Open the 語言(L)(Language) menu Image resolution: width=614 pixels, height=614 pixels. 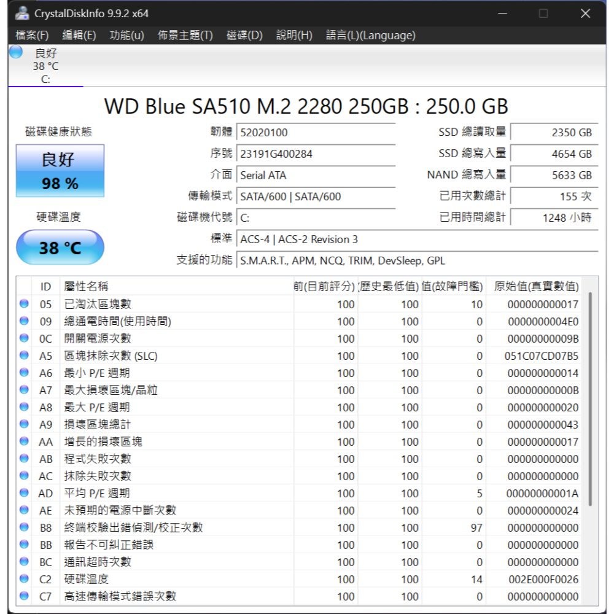pos(370,35)
